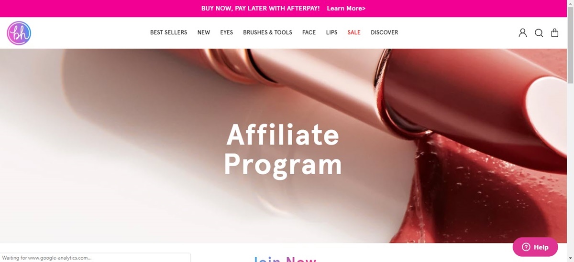This screenshot has height=262, width=574.
Task: Select the Eyes navigation item
Action: [x=227, y=32]
